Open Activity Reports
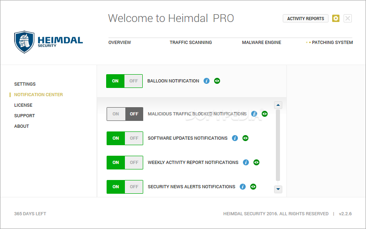Screen dimensions: 366x229 tap(306, 18)
